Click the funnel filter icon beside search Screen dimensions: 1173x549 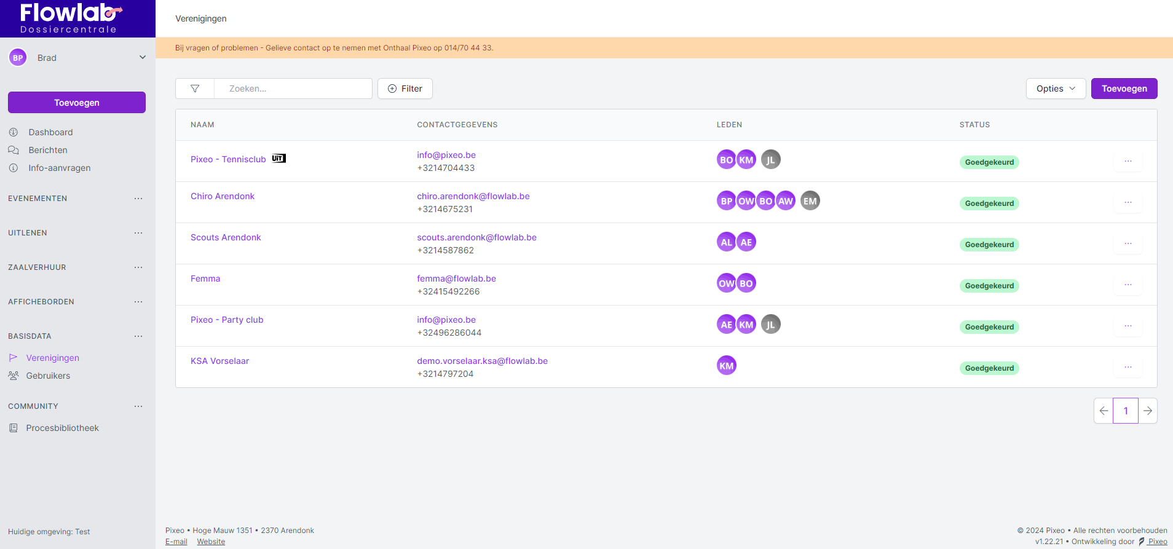tap(195, 89)
